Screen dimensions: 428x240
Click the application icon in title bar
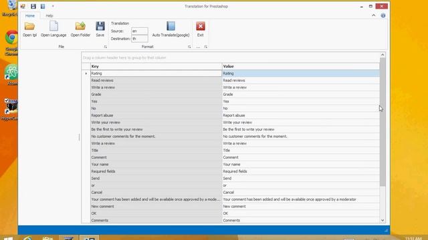(23, 6)
